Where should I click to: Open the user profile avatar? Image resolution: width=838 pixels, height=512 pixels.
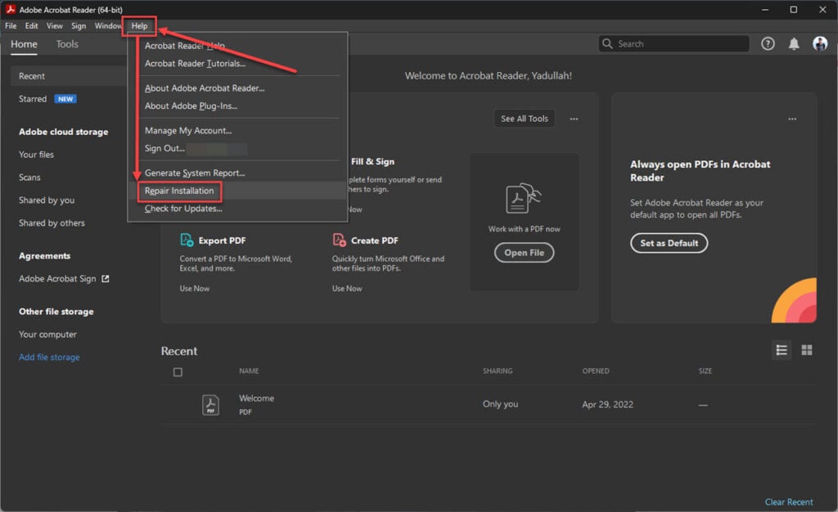click(820, 44)
